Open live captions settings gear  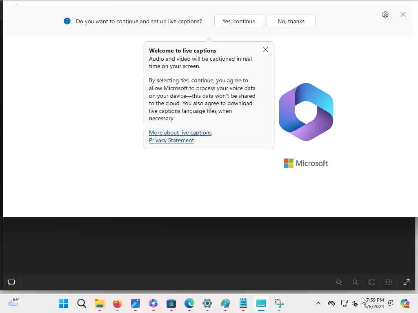(385, 15)
